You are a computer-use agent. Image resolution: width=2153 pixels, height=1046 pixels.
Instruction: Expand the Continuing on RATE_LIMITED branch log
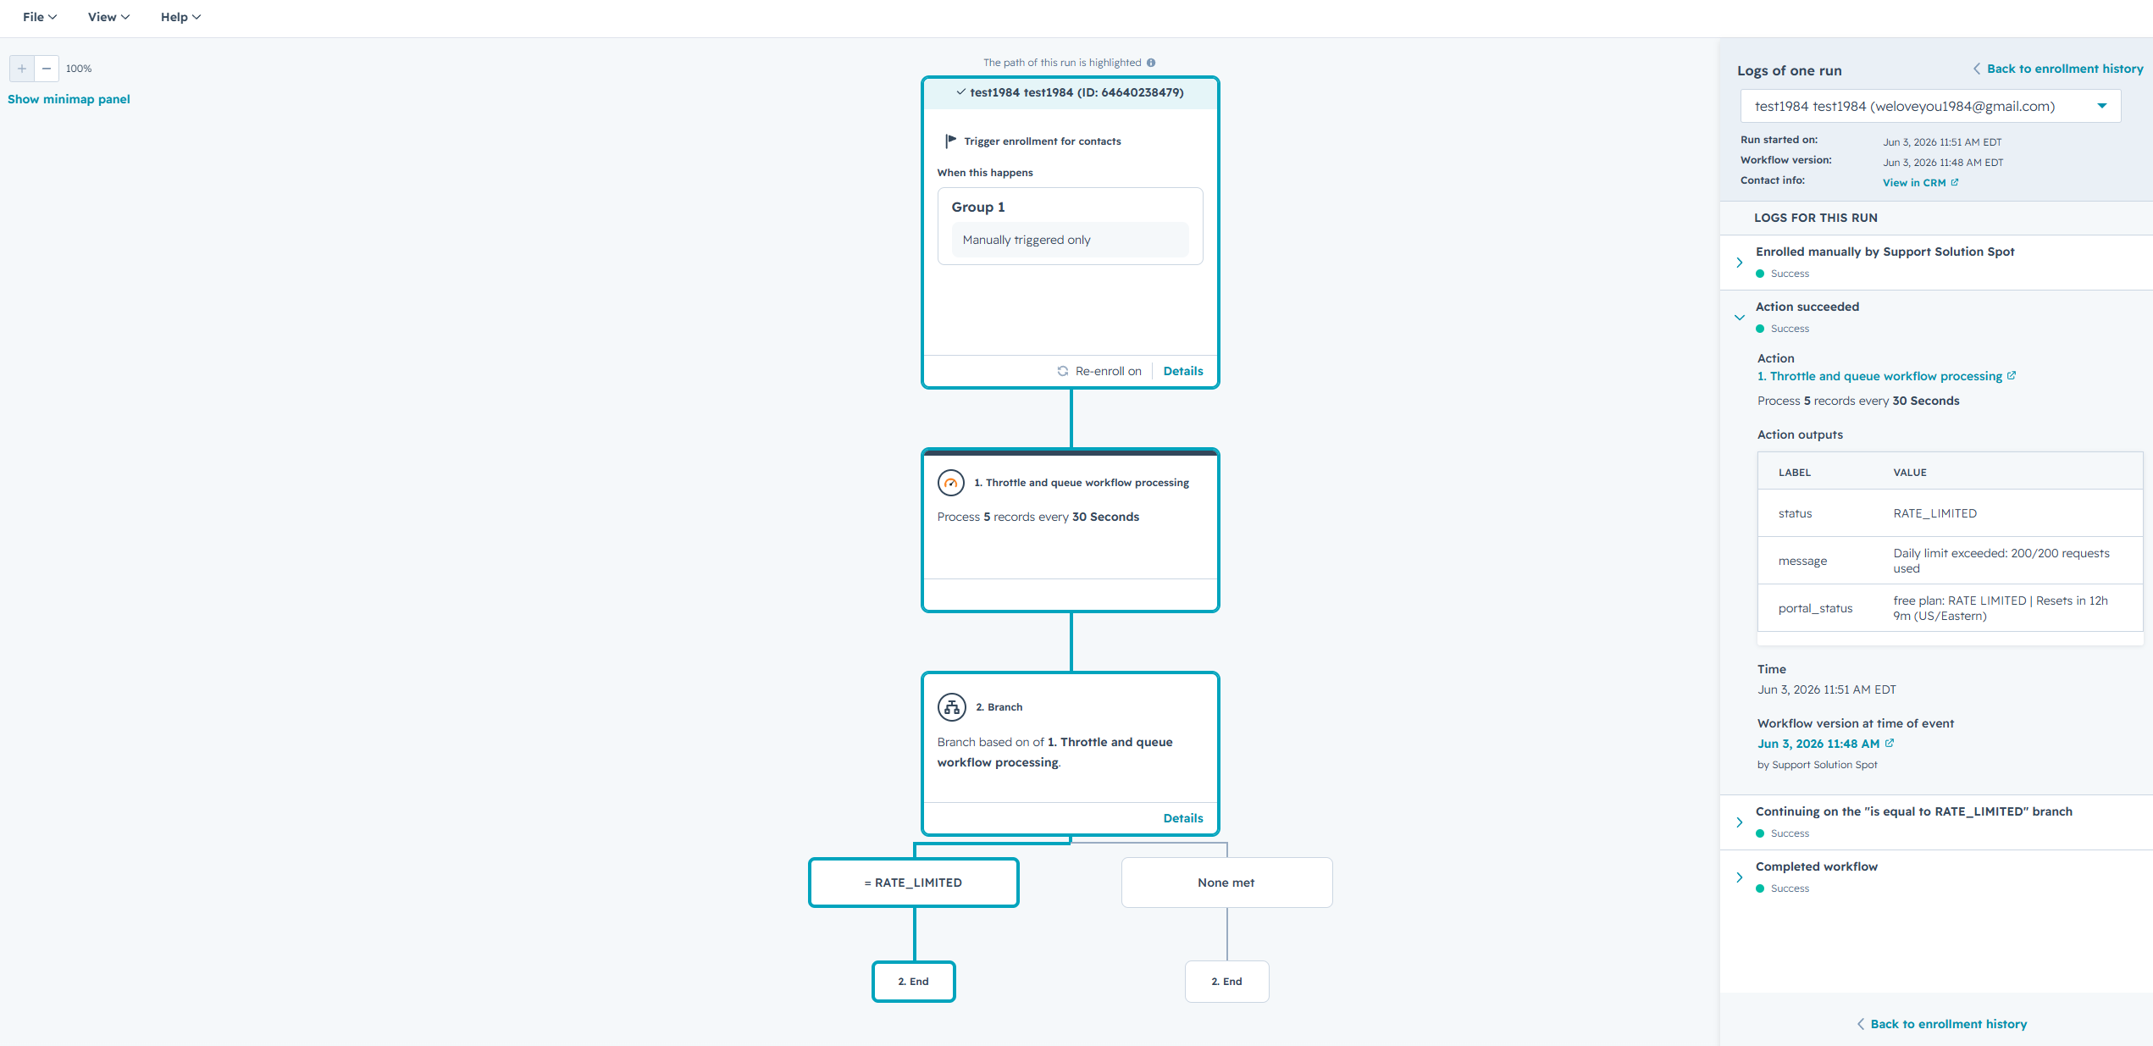point(1740,822)
